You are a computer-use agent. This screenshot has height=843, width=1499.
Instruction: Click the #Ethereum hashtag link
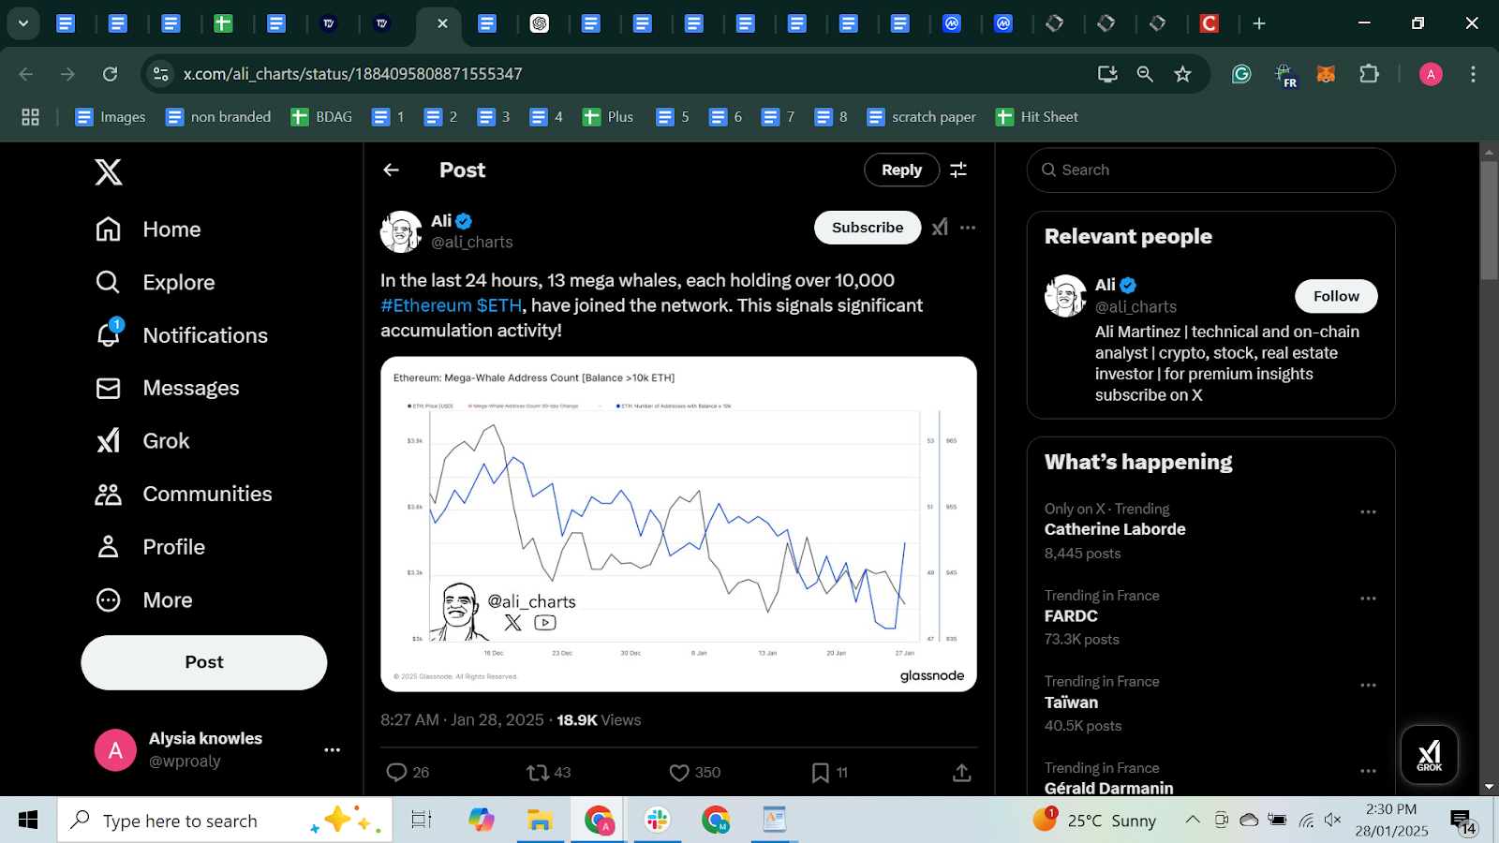tap(426, 305)
